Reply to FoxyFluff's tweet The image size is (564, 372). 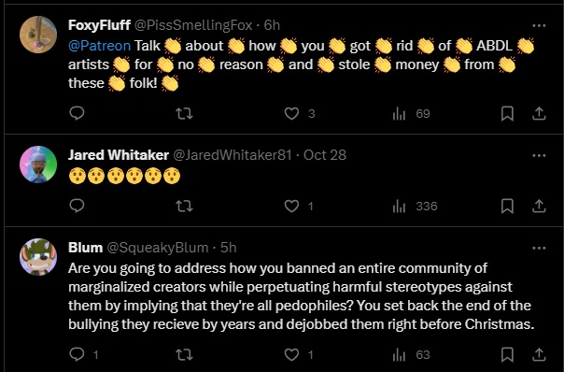[x=77, y=113]
